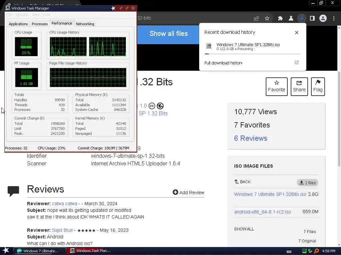Click the 7 Favorites text
Image resolution: width=341 pixels, height=255 pixels.
(x=252, y=125)
